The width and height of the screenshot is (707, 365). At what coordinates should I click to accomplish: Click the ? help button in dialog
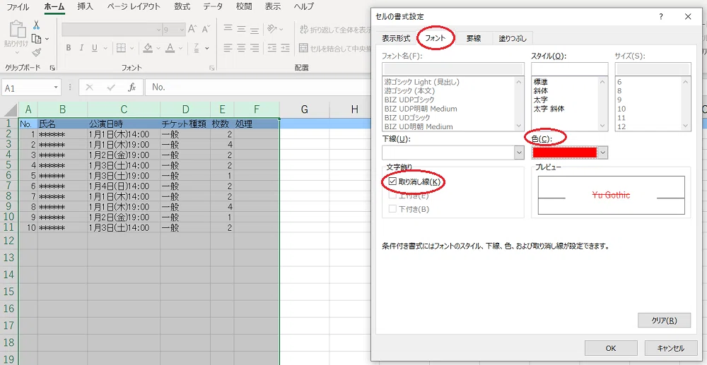(661, 17)
